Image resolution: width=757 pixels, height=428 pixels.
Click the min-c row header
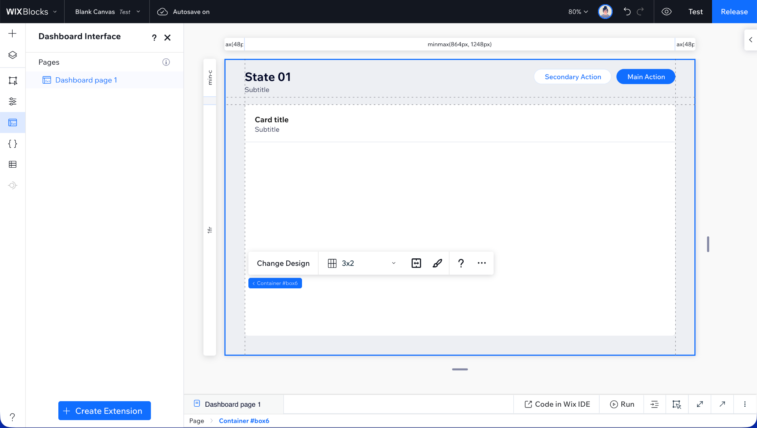point(210,78)
